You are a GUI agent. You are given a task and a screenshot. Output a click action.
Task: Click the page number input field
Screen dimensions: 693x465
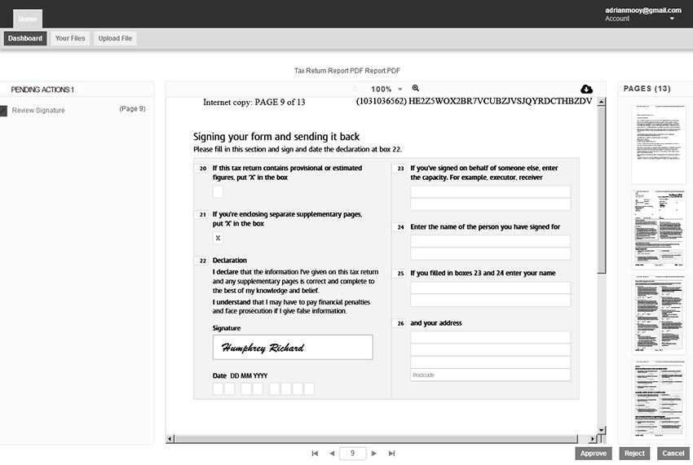352,454
